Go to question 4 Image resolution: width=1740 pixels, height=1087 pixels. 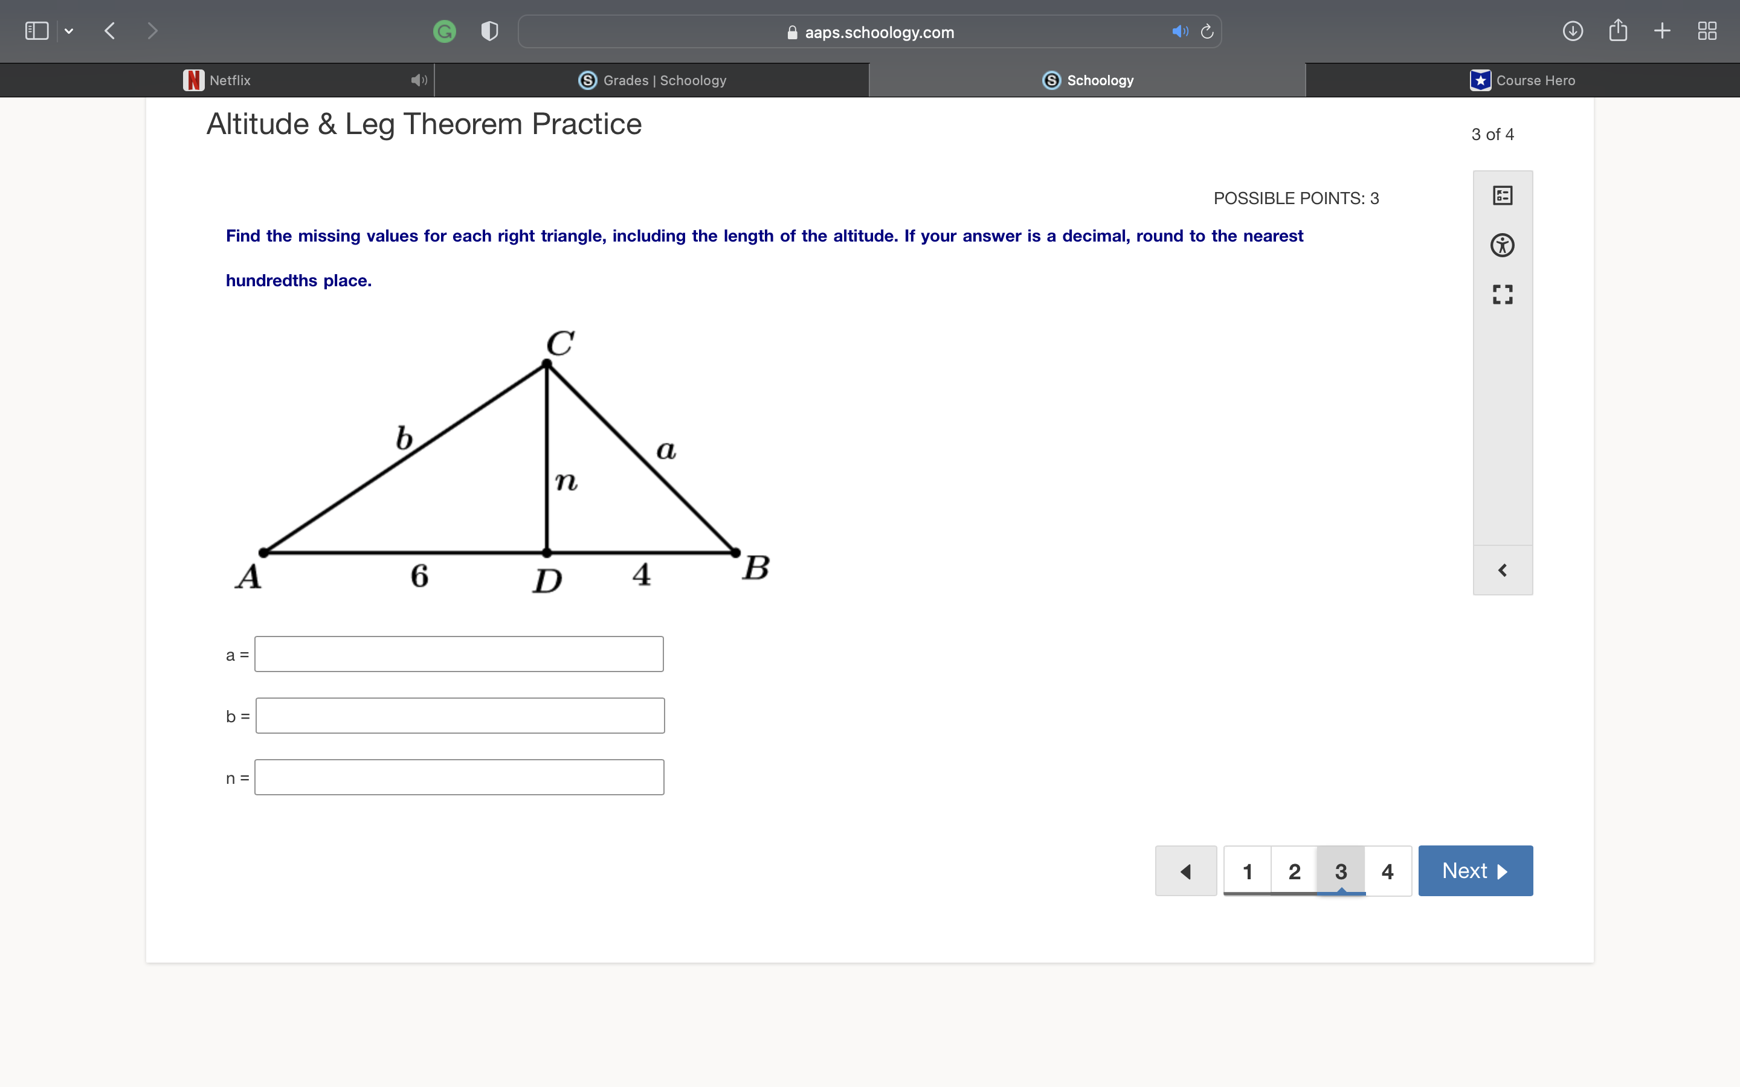click(1387, 871)
